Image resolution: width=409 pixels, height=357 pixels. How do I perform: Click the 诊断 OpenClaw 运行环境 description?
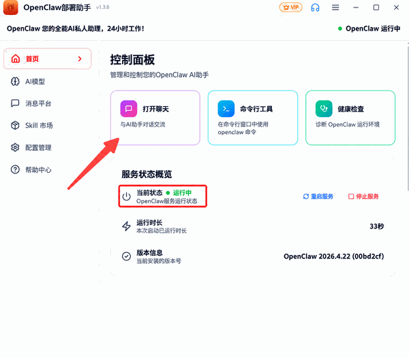[348, 124]
